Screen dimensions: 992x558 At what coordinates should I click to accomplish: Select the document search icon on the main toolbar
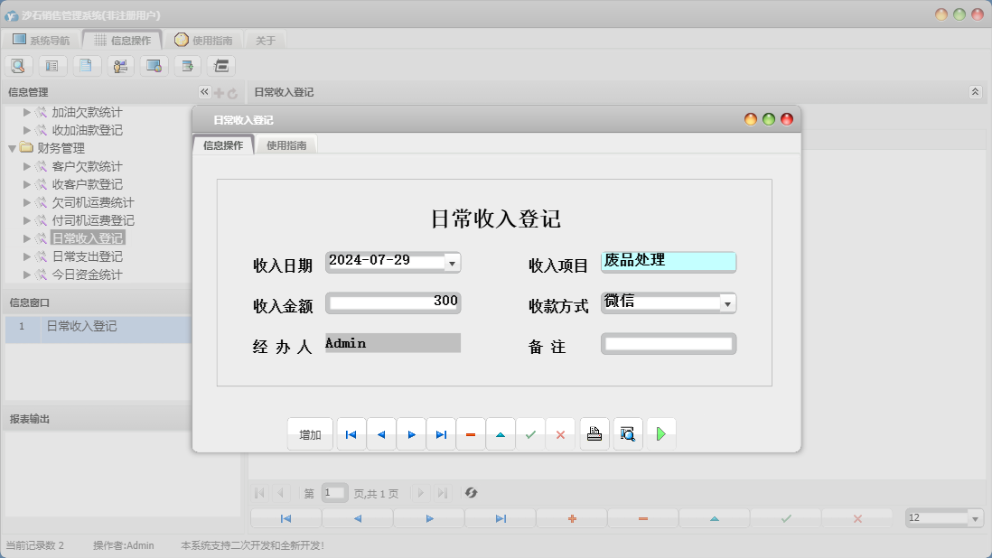click(18, 65)
